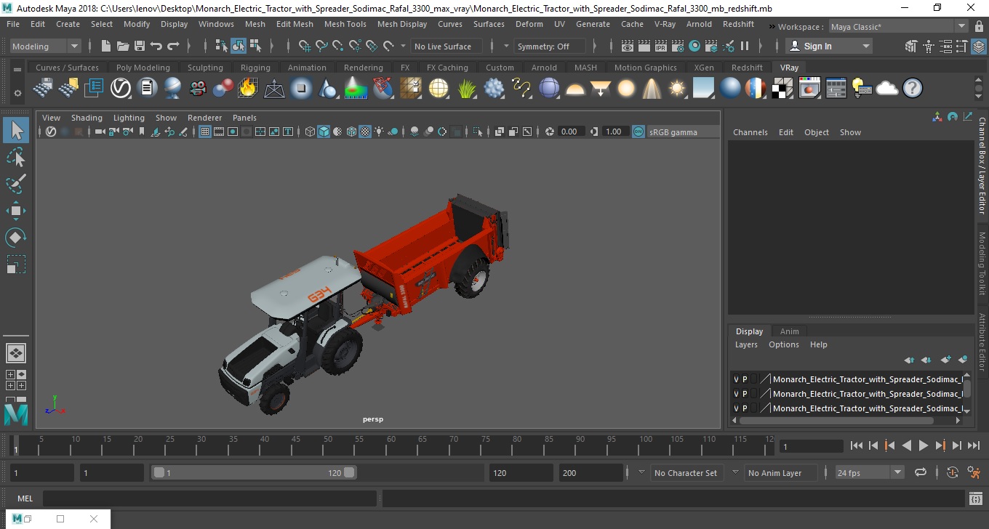This screenshot has height=529, width=989.
Task: Toggle wireframe on shaded display
Action: tap(351, 132)
